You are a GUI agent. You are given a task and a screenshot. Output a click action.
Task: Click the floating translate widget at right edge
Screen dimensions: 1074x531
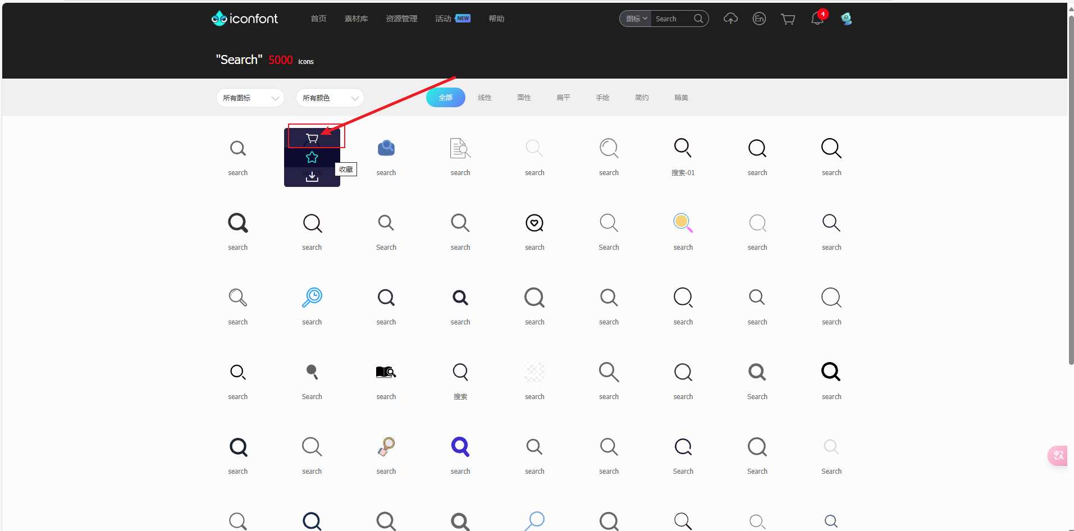[1058, 455]
